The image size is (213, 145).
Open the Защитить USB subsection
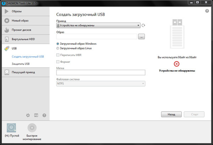tap(21, 64)
